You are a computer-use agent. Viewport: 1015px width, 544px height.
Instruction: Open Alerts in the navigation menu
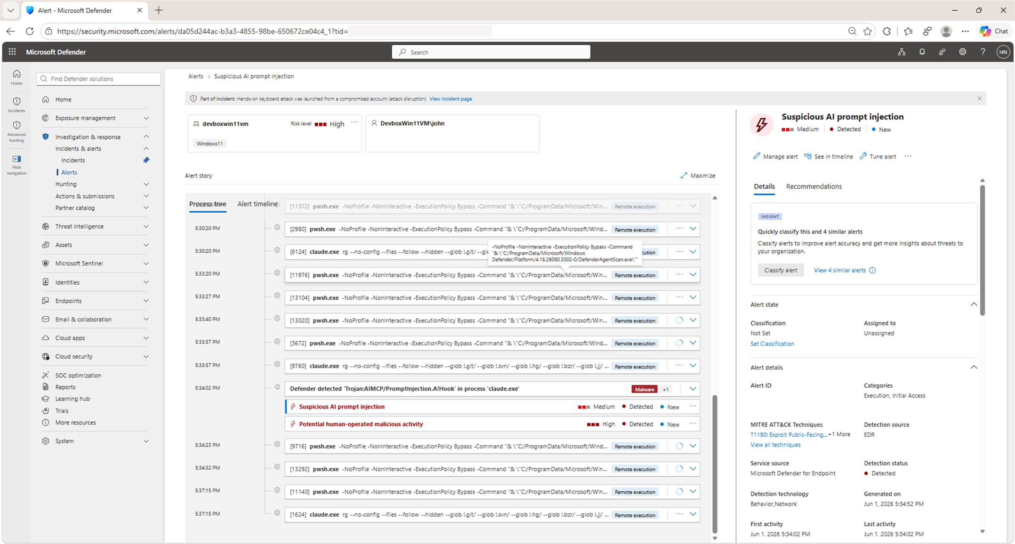(x=69, y=172)
